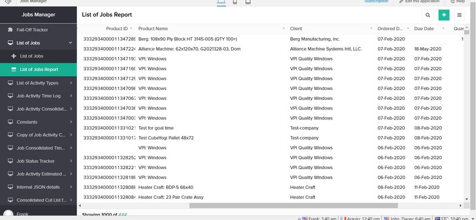The image size is (476, 220).
Task: Click the green add record plus button
Action: 444,15
